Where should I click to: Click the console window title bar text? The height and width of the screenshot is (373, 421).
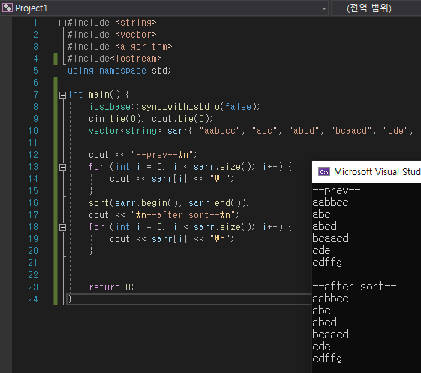tap(377, 171)
